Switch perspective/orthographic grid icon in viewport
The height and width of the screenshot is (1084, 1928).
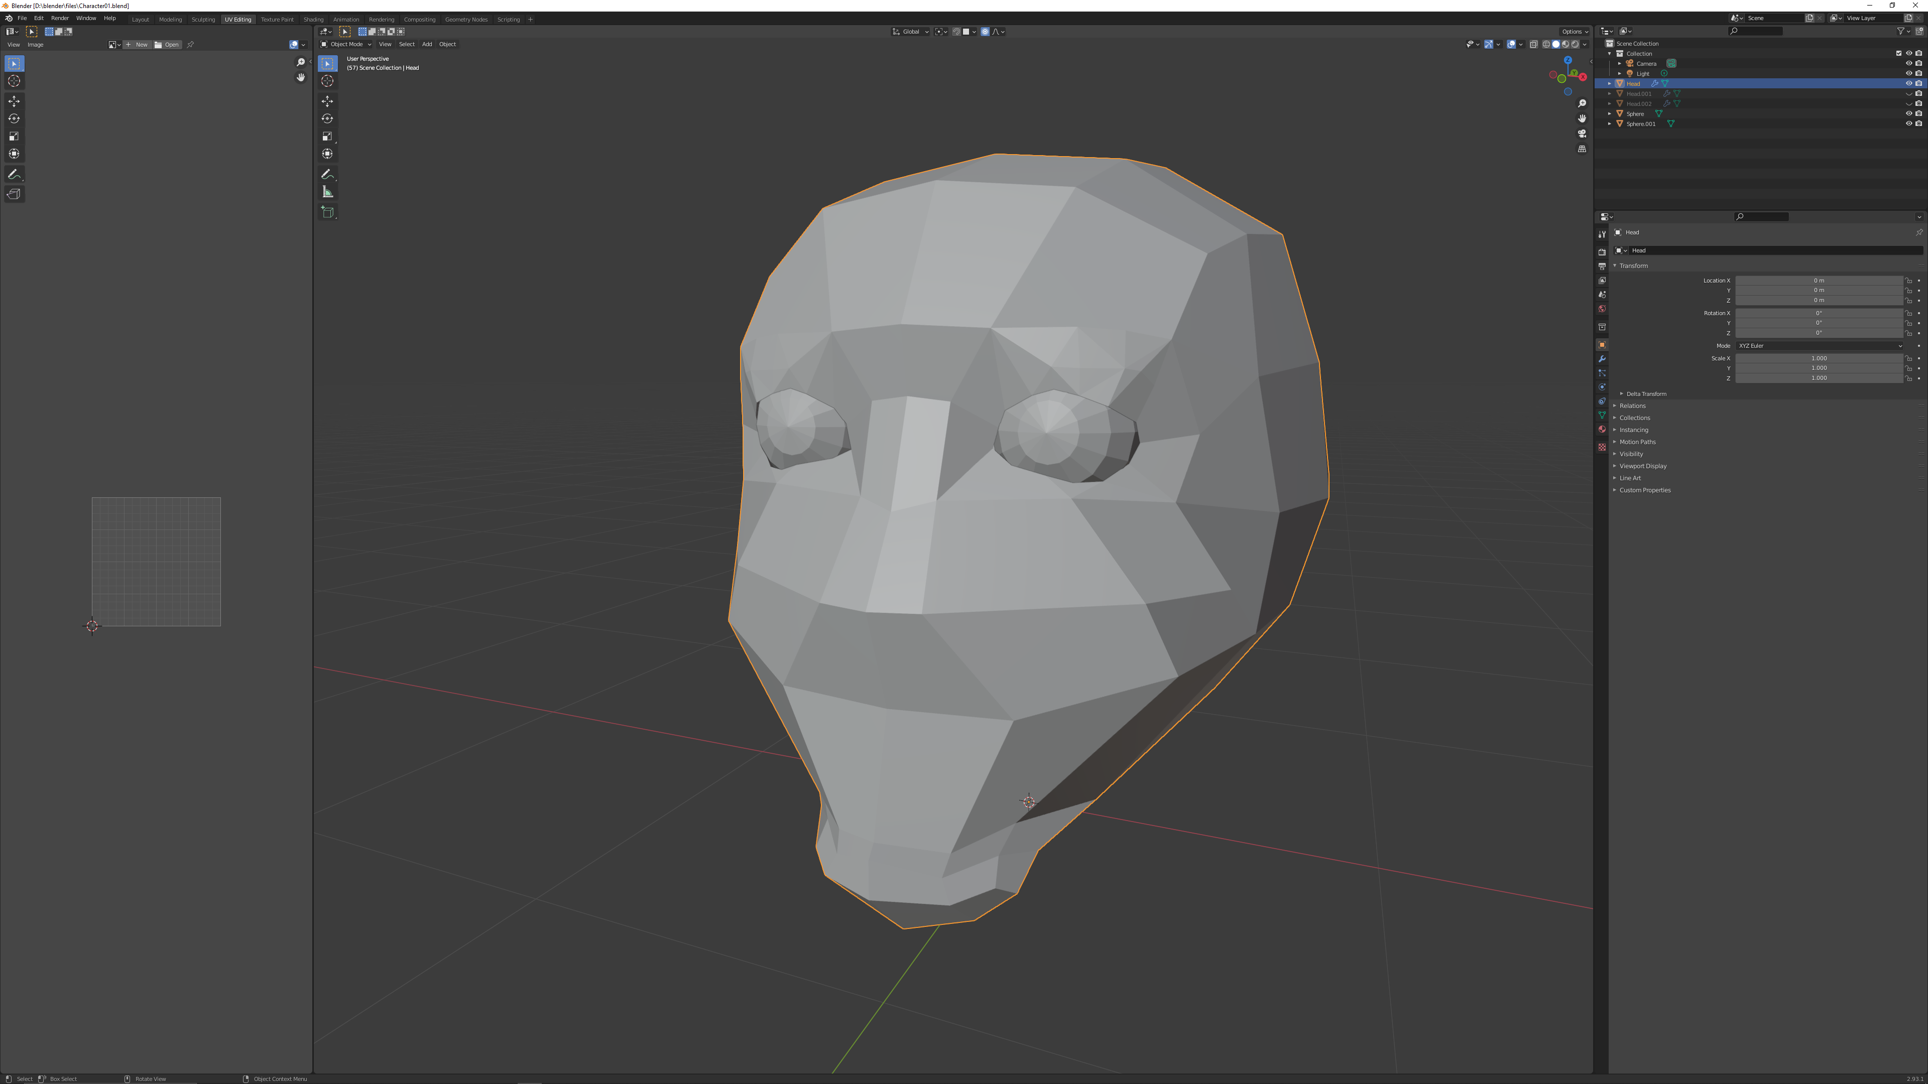[1582, 149]
